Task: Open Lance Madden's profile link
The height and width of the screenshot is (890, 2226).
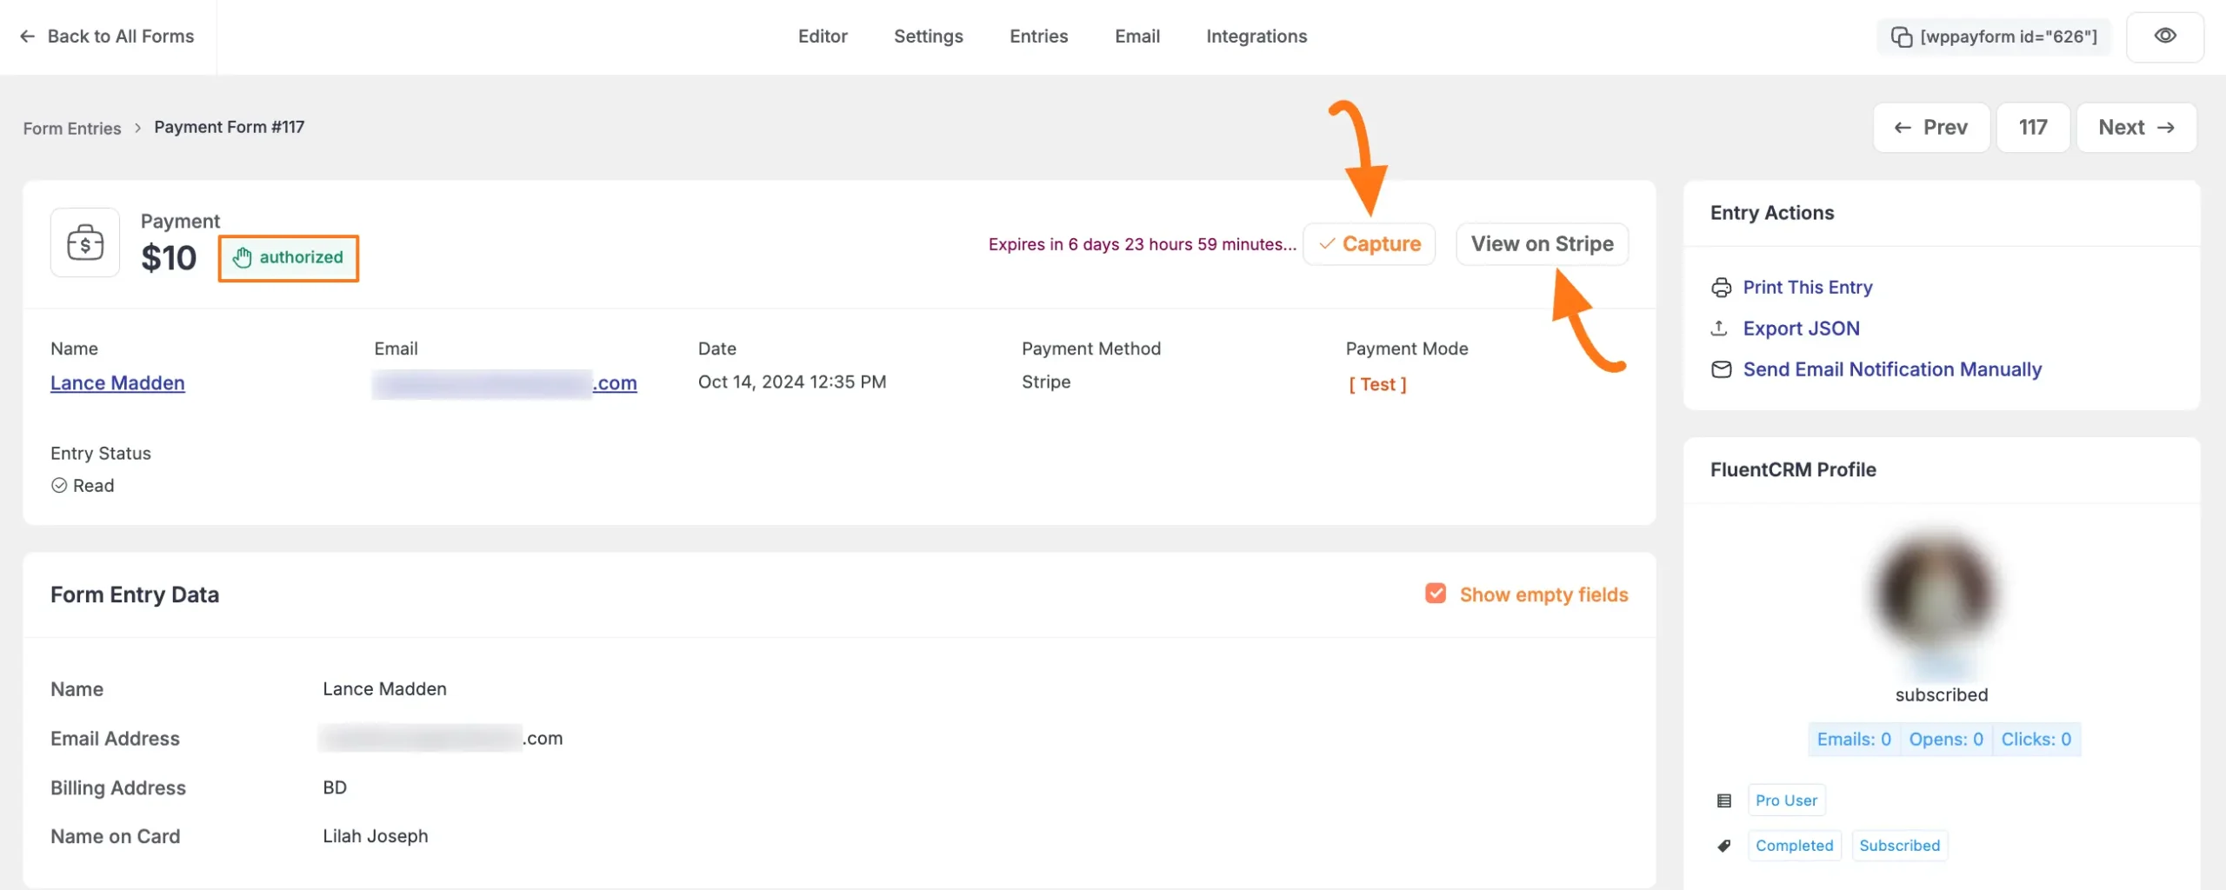Action: 117,383
